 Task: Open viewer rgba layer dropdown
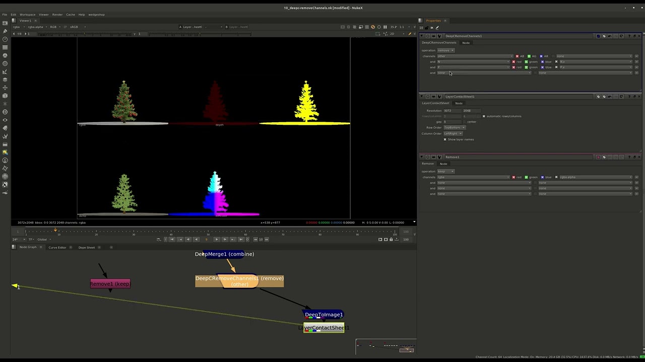pos(18,27)
